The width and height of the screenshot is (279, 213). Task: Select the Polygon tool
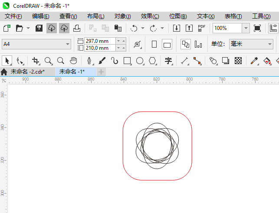click(x=153, y=61)
